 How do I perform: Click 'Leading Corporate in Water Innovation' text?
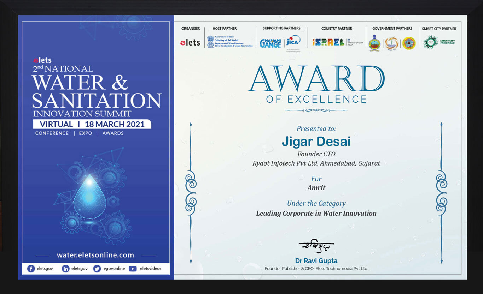(x=316, y=213)
